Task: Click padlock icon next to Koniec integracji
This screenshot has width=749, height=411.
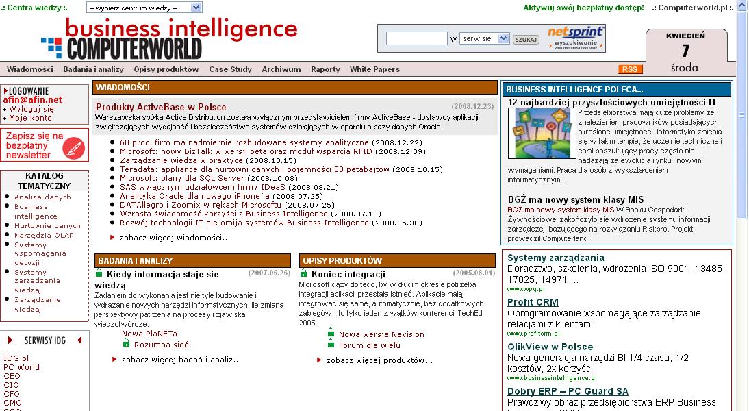Action: (x=303, y=273)
